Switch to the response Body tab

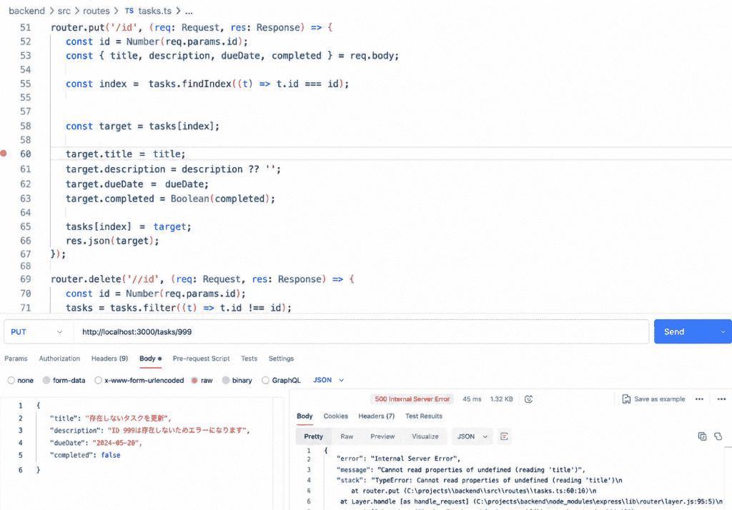point(305,416)
